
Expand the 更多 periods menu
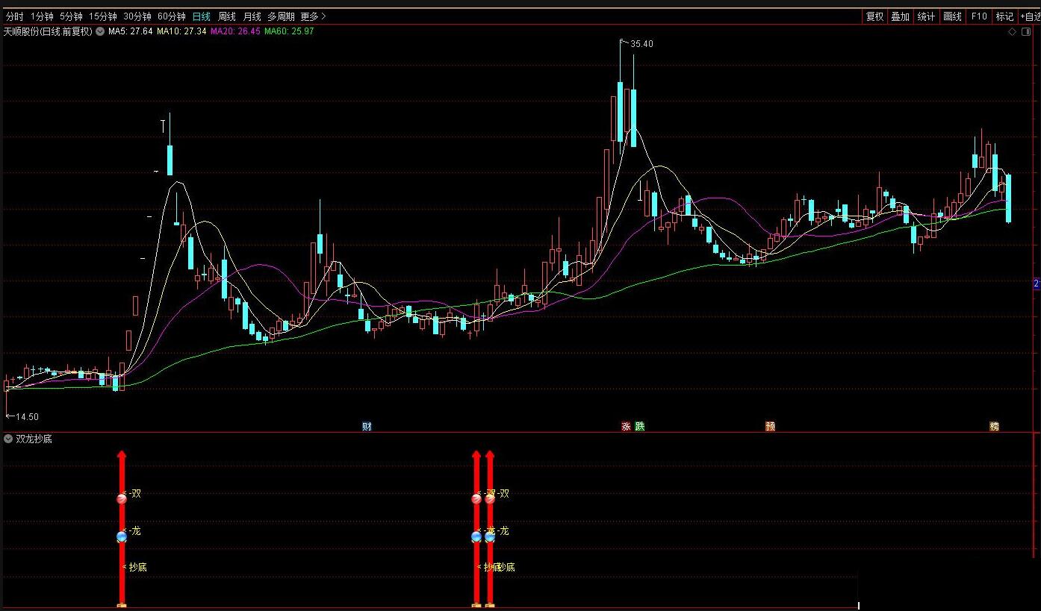[313, 16]
